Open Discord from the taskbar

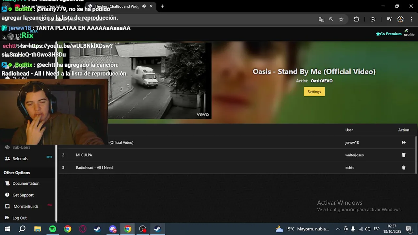[x=113, y=229]
